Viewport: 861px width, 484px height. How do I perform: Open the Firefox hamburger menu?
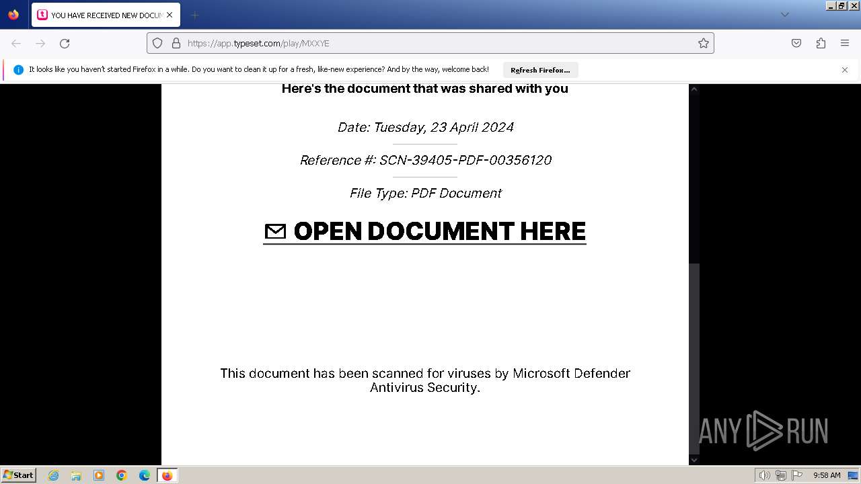click(x=845, y=43)
